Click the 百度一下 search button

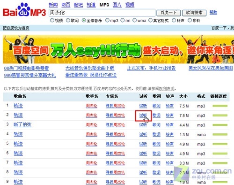click(168, 13)
